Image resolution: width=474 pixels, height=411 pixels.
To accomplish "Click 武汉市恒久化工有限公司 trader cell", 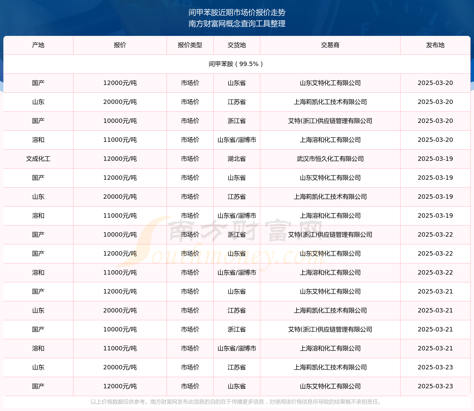I will pyautogui.click(x=330, y=159).
